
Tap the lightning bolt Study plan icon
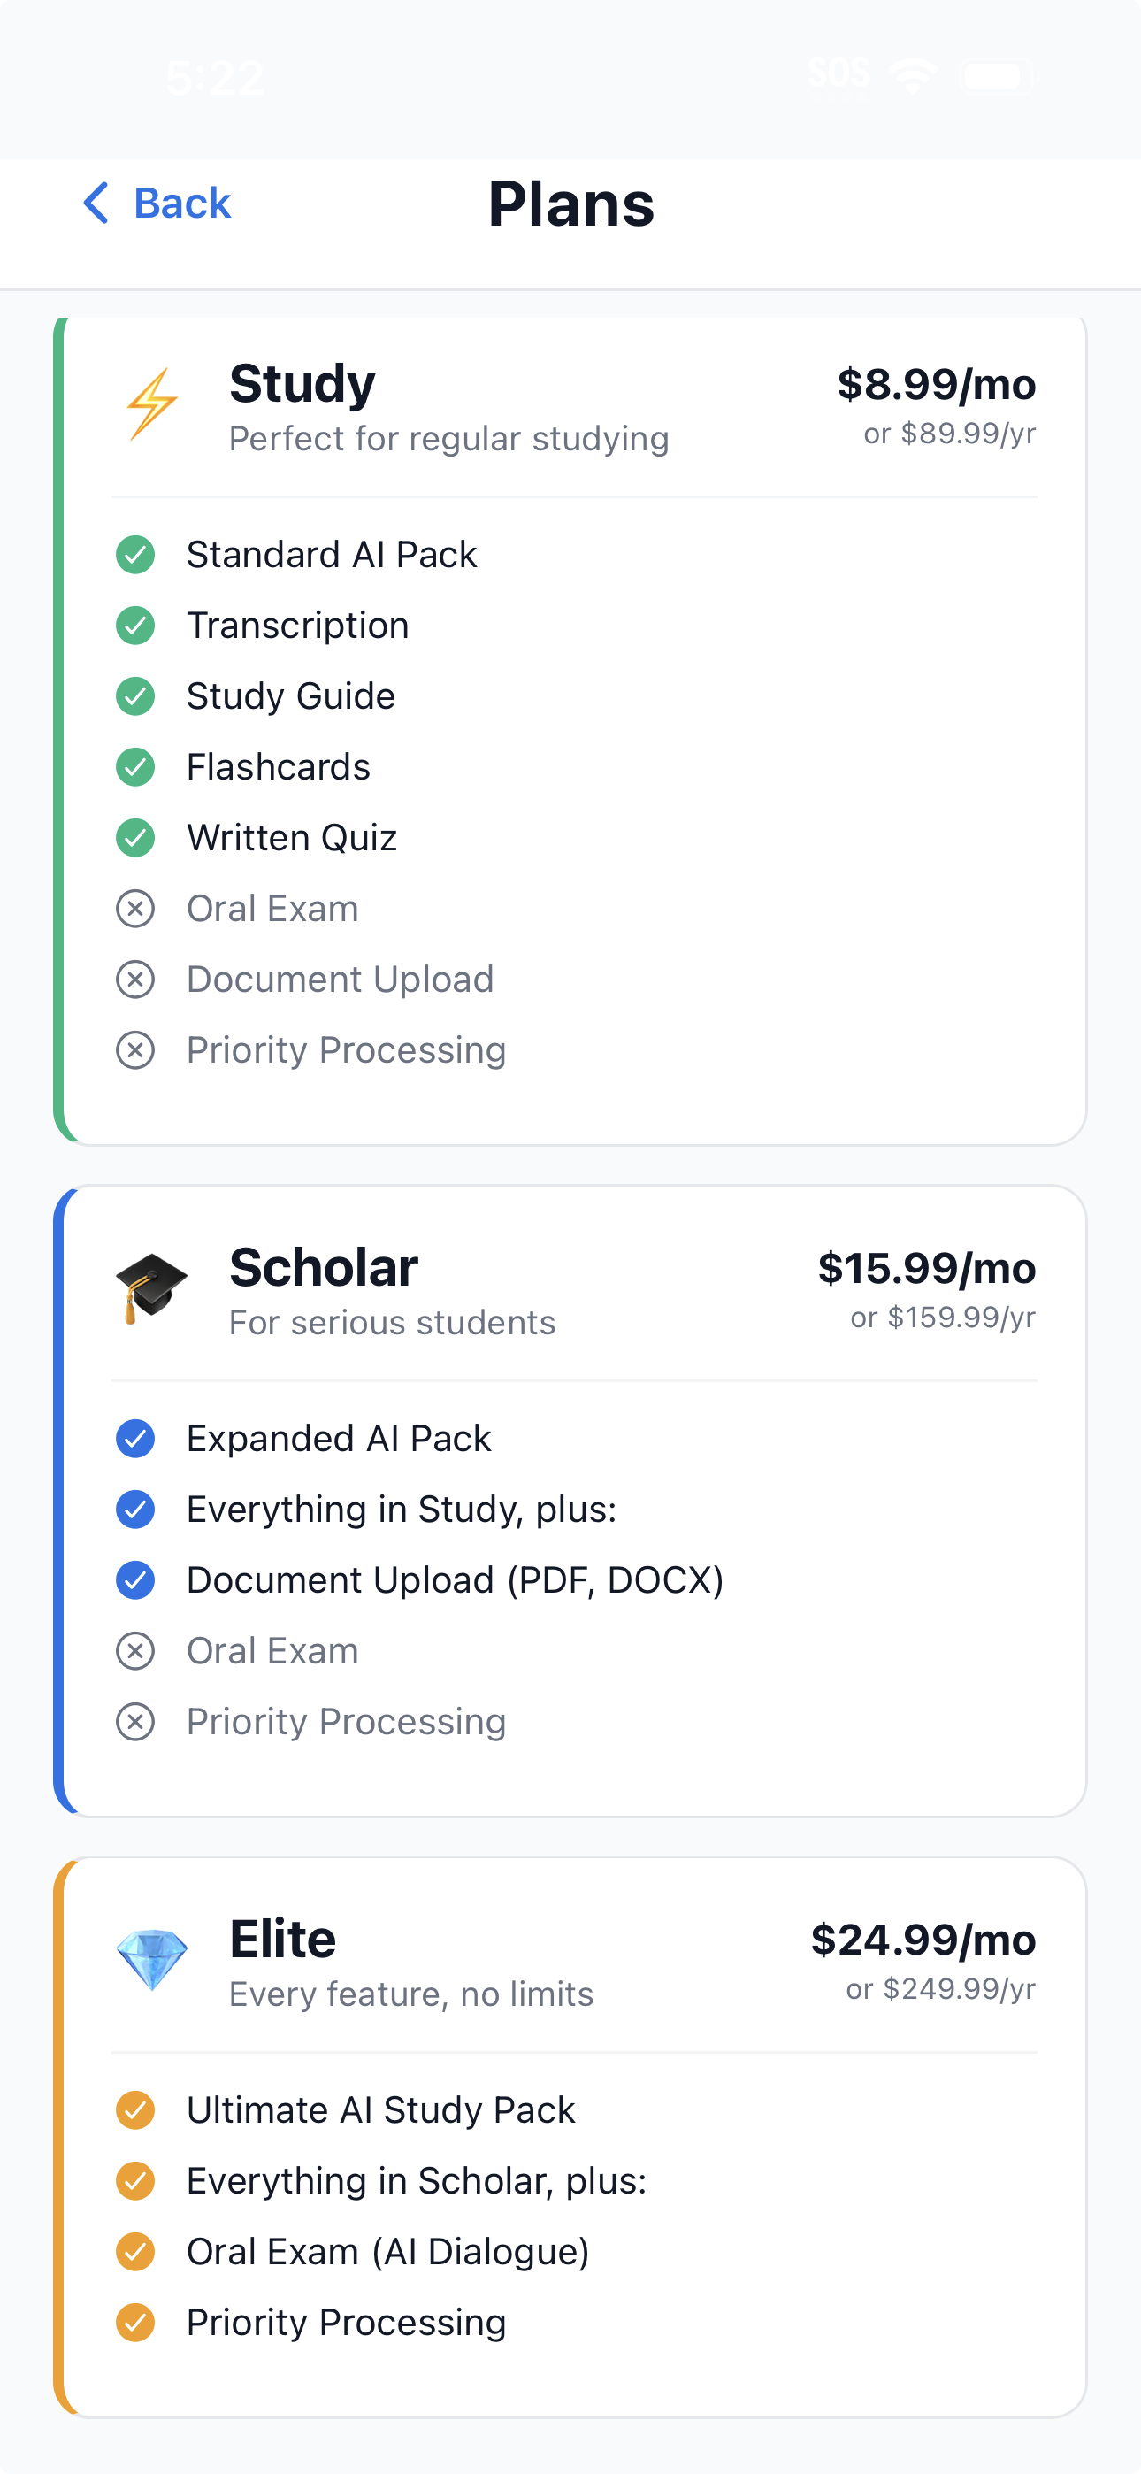tap(152, 404)
